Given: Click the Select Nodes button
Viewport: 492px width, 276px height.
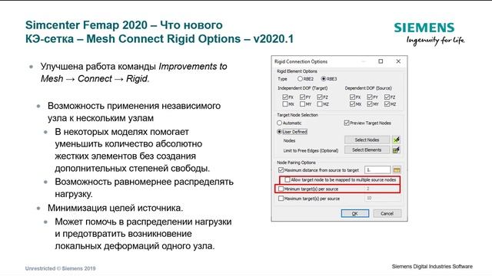Looking at the screenshot, I should (367, 140).
